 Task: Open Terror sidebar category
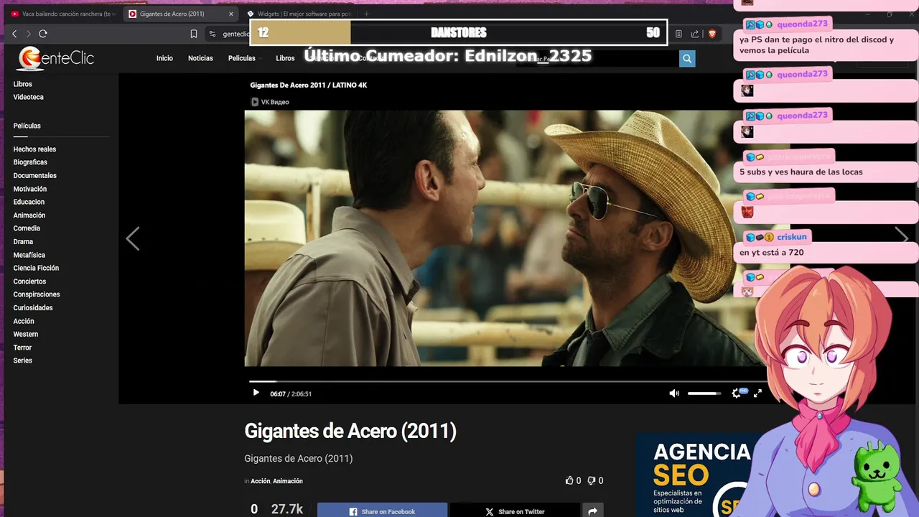coord(22,348)
